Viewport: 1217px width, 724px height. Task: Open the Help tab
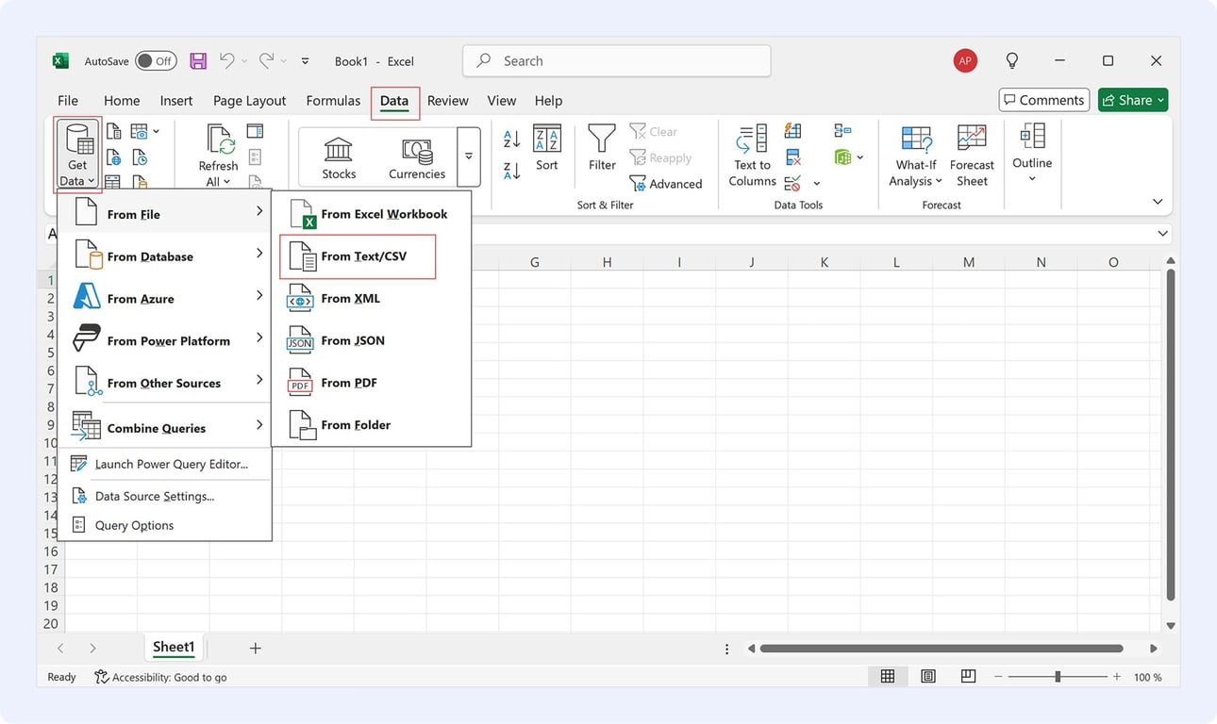coord(548,101)
